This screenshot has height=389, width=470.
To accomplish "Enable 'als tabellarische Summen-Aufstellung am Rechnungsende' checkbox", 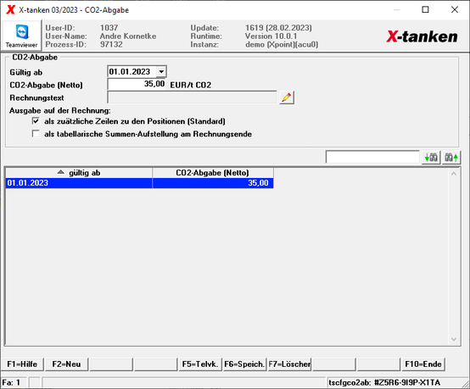I will (36, 134).
